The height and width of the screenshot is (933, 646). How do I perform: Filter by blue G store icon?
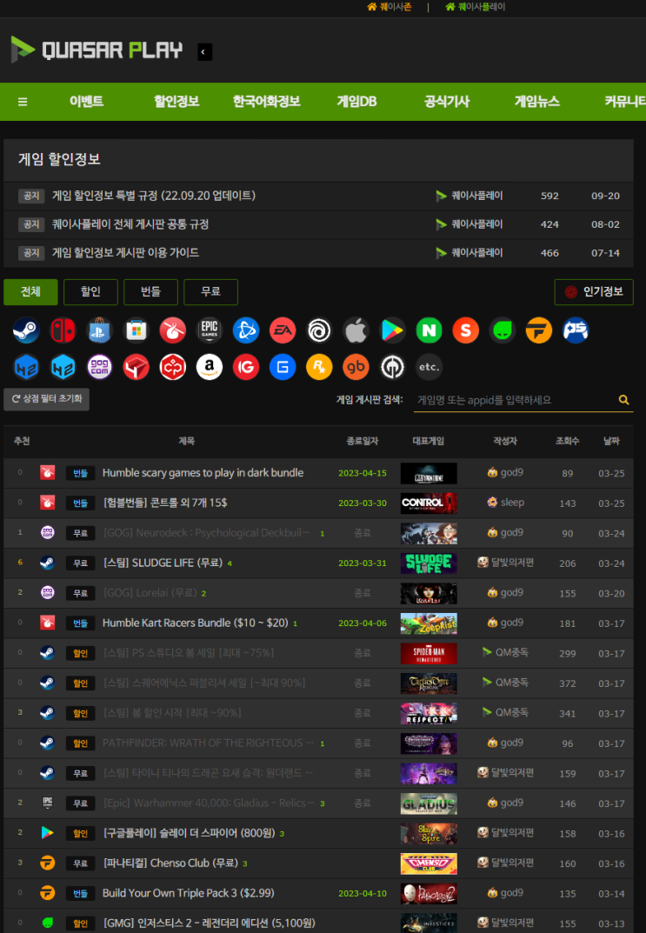coord(283,367)
